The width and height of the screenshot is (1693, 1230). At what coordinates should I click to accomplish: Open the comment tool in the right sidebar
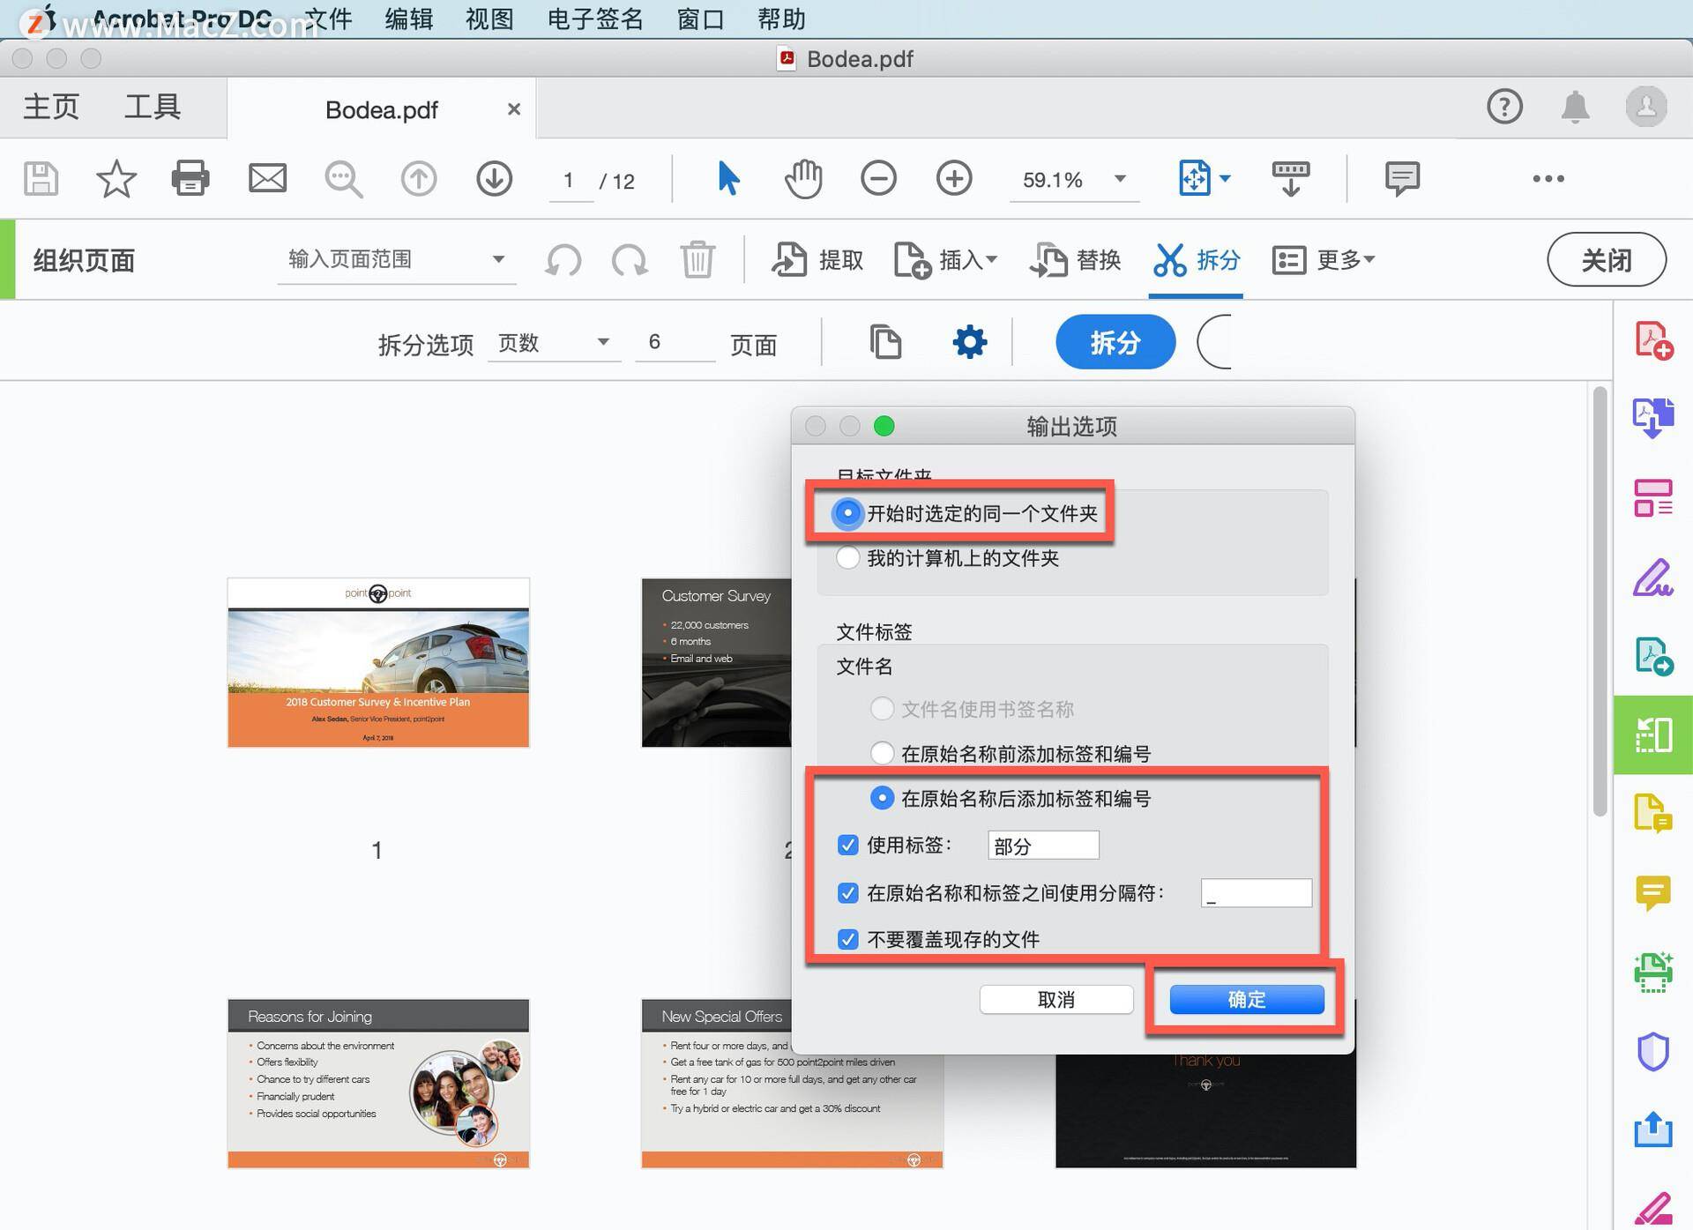click(x=1654, y=892)
